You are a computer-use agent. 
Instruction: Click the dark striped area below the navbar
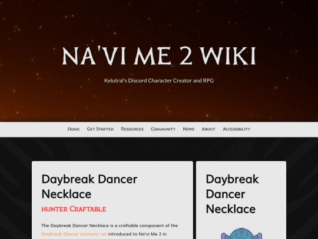coord(159,149)
